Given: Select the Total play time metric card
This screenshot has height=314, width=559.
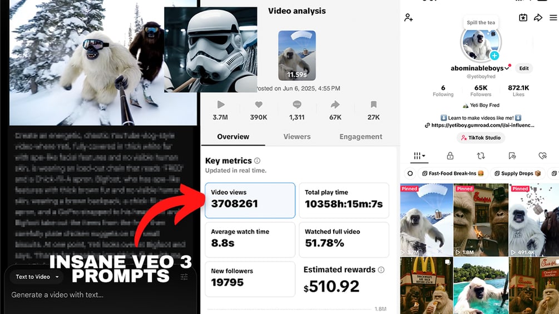Looking at the screenshot, I should [x=344, y=201].
